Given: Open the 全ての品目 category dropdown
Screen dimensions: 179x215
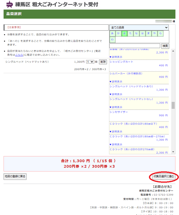Looking at the screenshot, I should pos(139,28).
